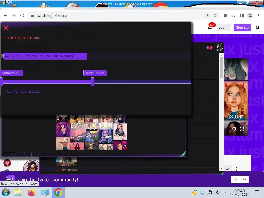The width and height of the screenshot is (264, 198).
Task: Click the 00h42m00s end time label
Action: tap(95, 73)
